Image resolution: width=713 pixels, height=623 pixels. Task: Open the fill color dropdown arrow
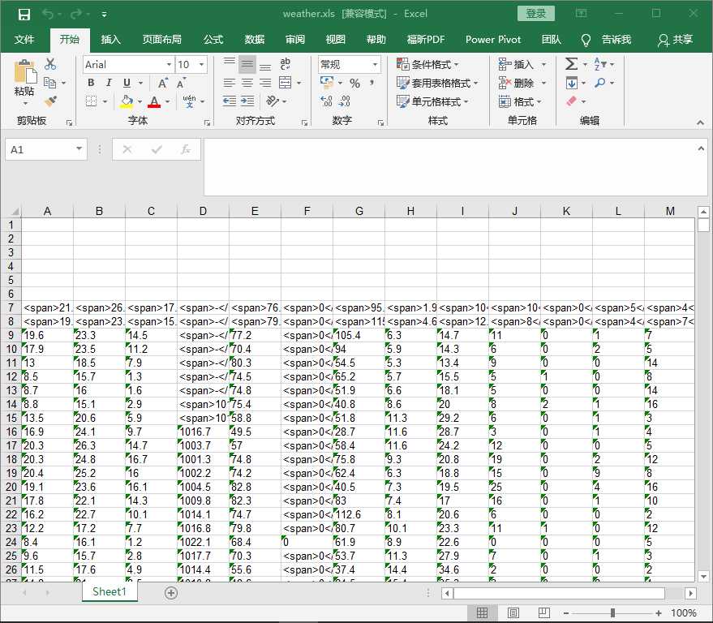pos(140,101)
